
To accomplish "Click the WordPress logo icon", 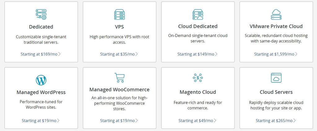I will click(x=41, y=80).
